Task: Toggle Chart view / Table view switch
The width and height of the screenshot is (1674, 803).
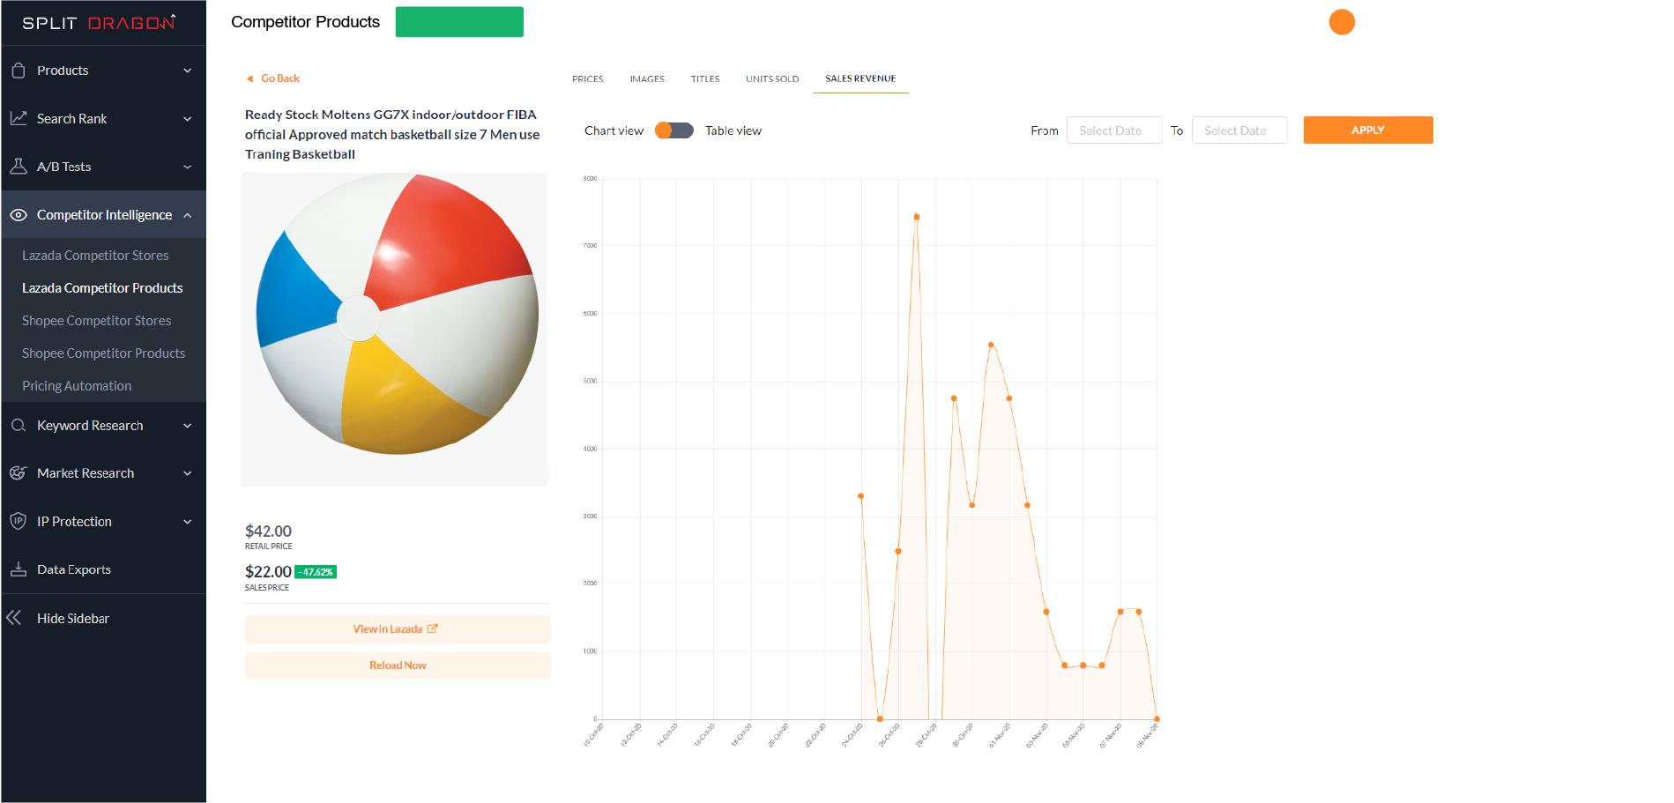Action: (674, 130)
